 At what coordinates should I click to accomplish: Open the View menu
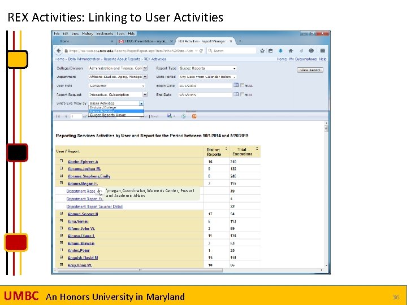(75, 34)
